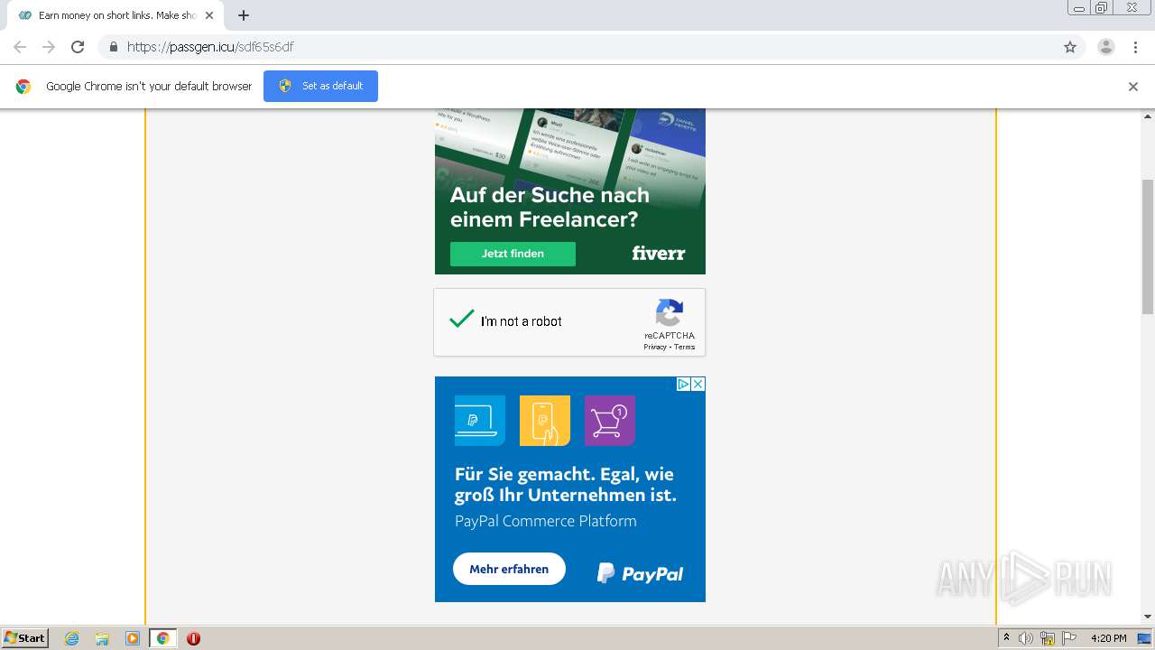
Task: Click the 4:20 PM taskbar clock
Action: (x=1109, y=638)
